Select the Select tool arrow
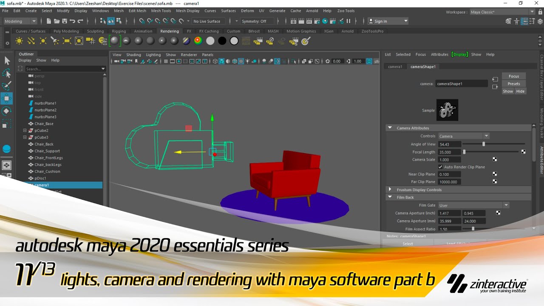This screenshot has width=544, height=306. [7, 61]
